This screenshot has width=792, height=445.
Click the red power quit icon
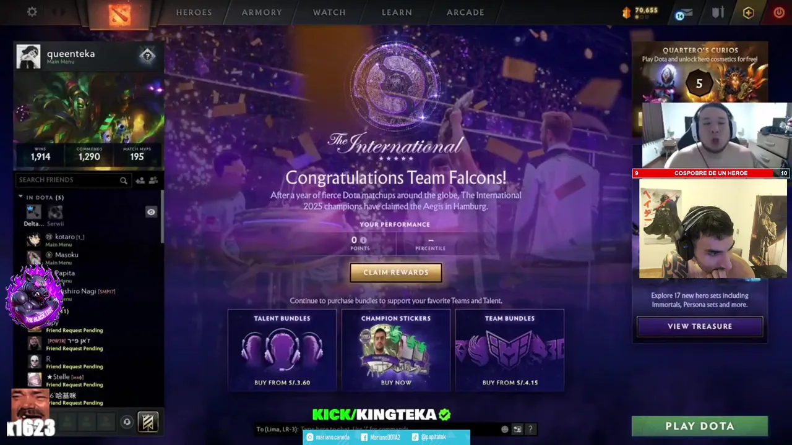(779, 12)
